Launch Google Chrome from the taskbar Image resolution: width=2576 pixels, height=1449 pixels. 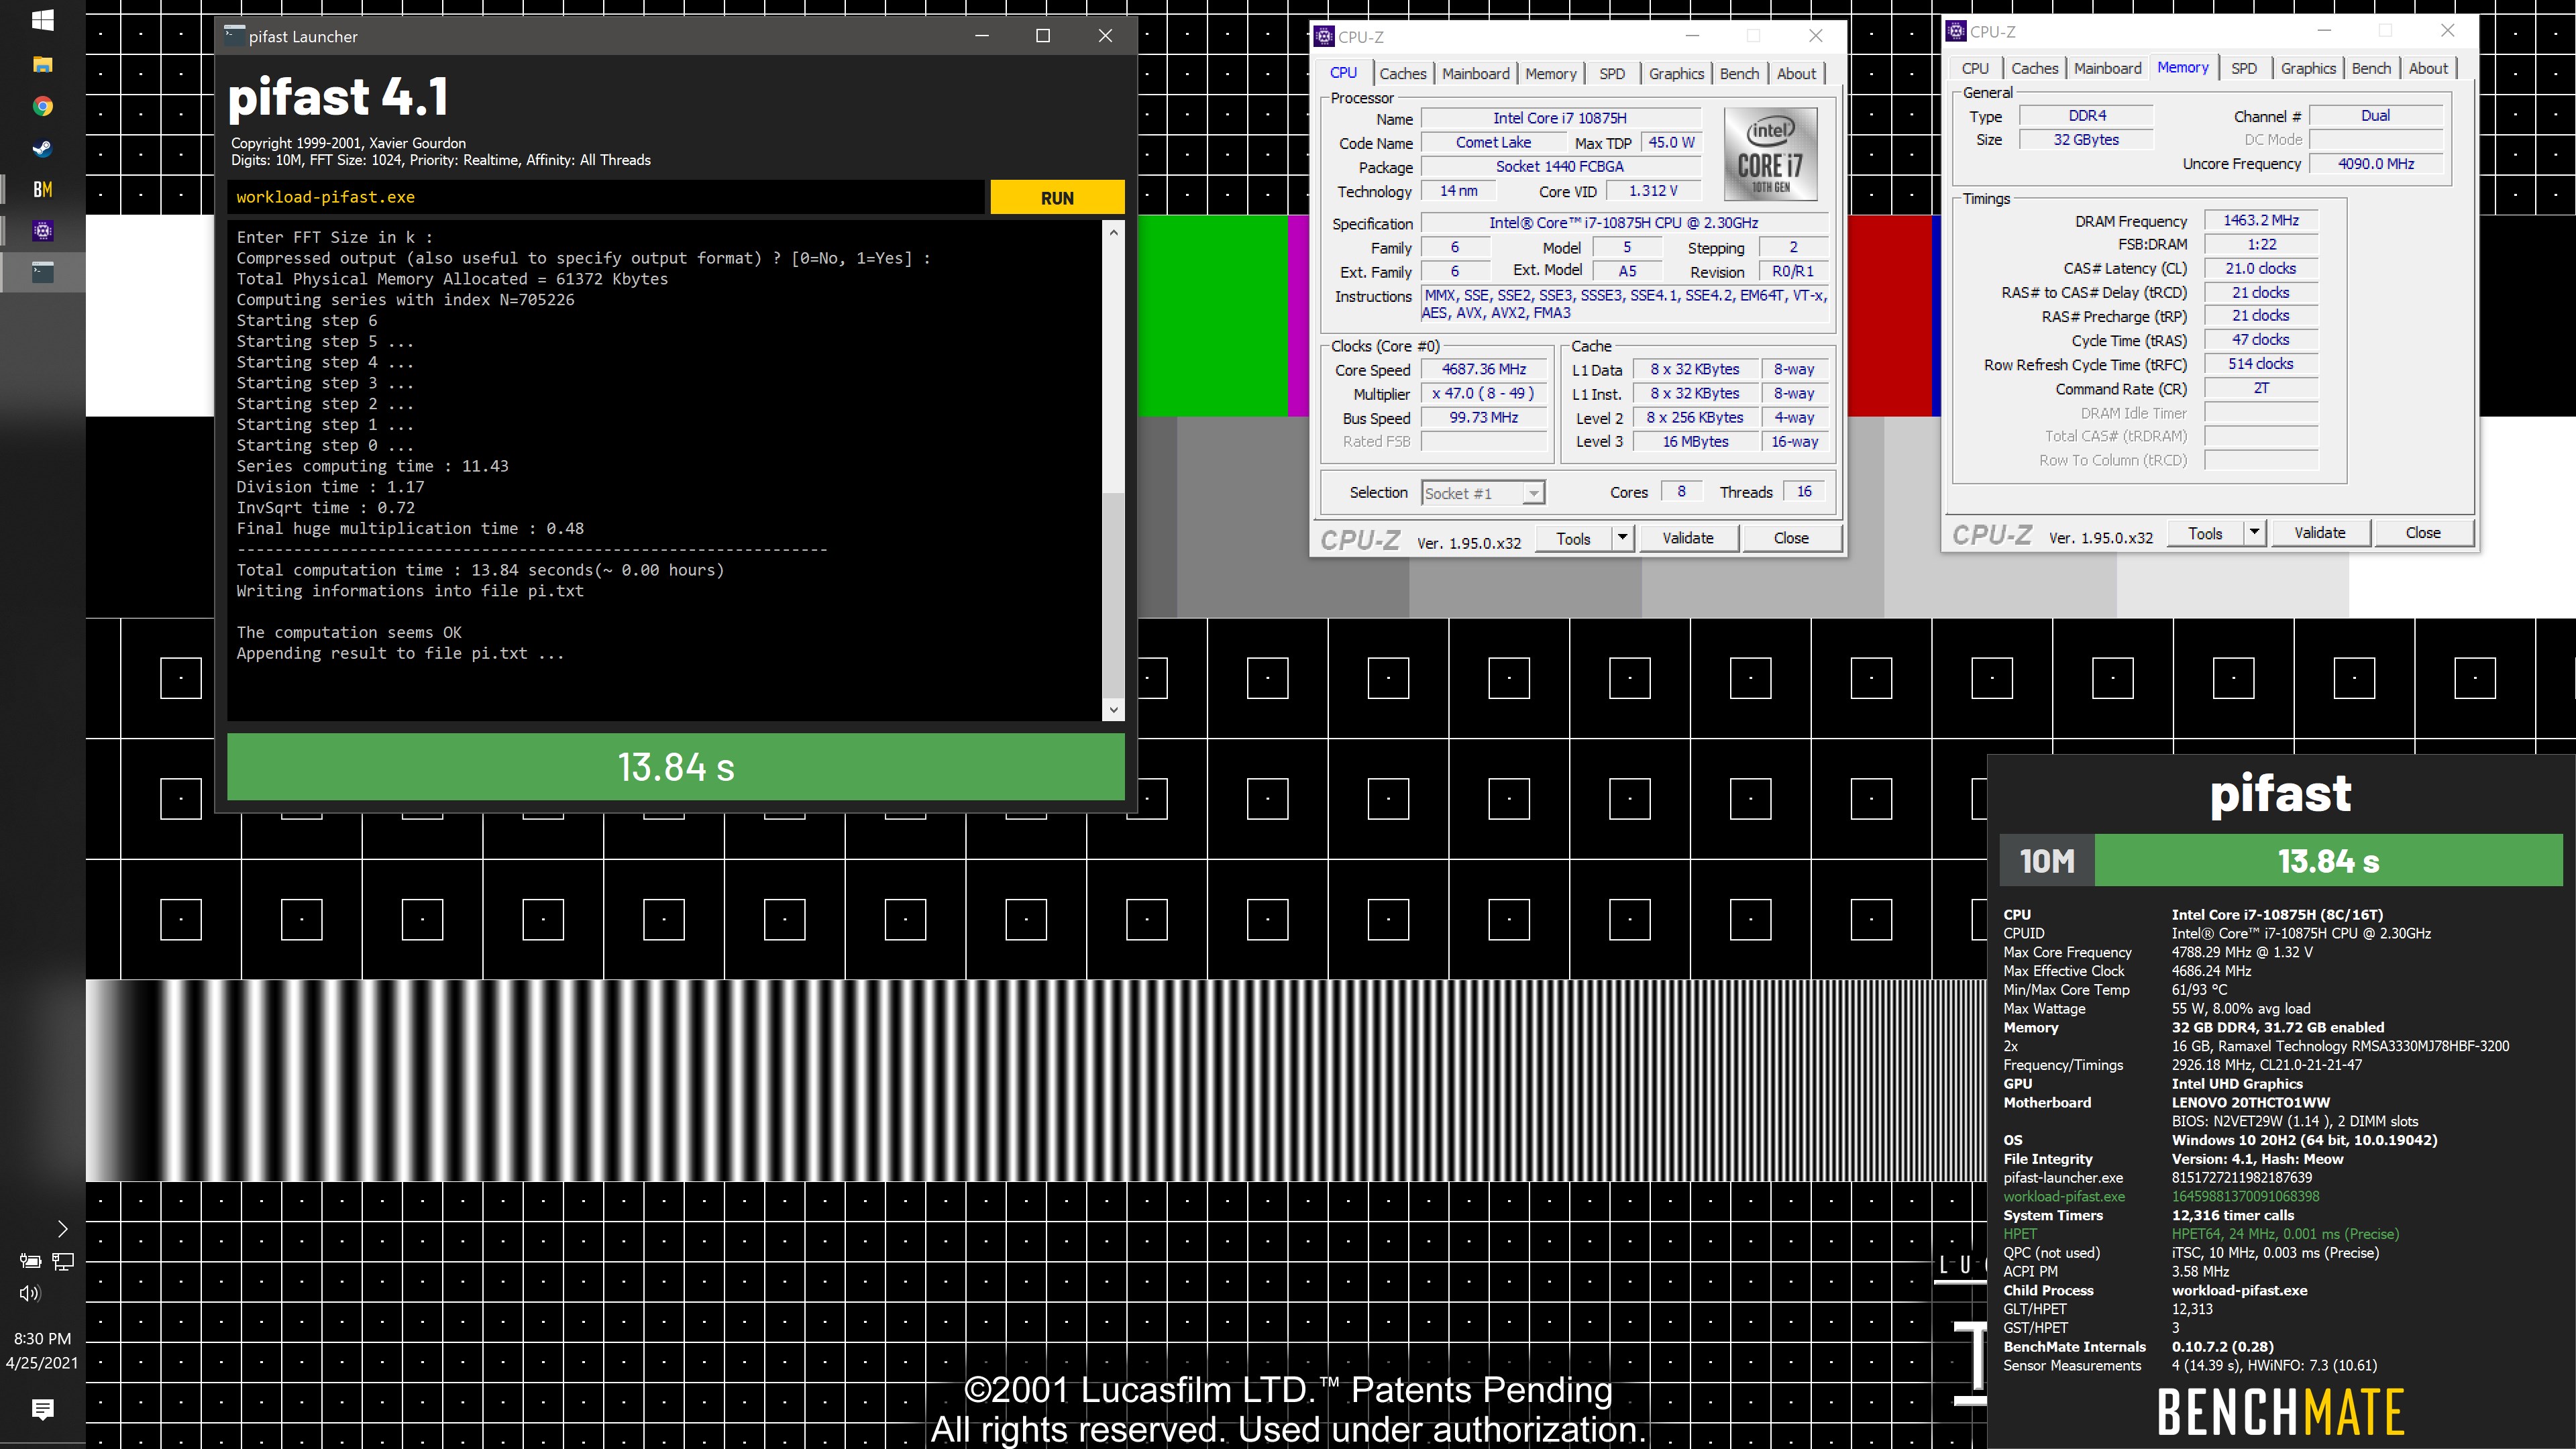point(42,106)
